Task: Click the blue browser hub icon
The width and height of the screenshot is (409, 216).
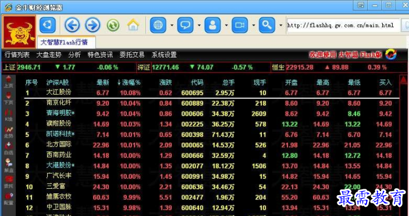Action: pos(48,25)
